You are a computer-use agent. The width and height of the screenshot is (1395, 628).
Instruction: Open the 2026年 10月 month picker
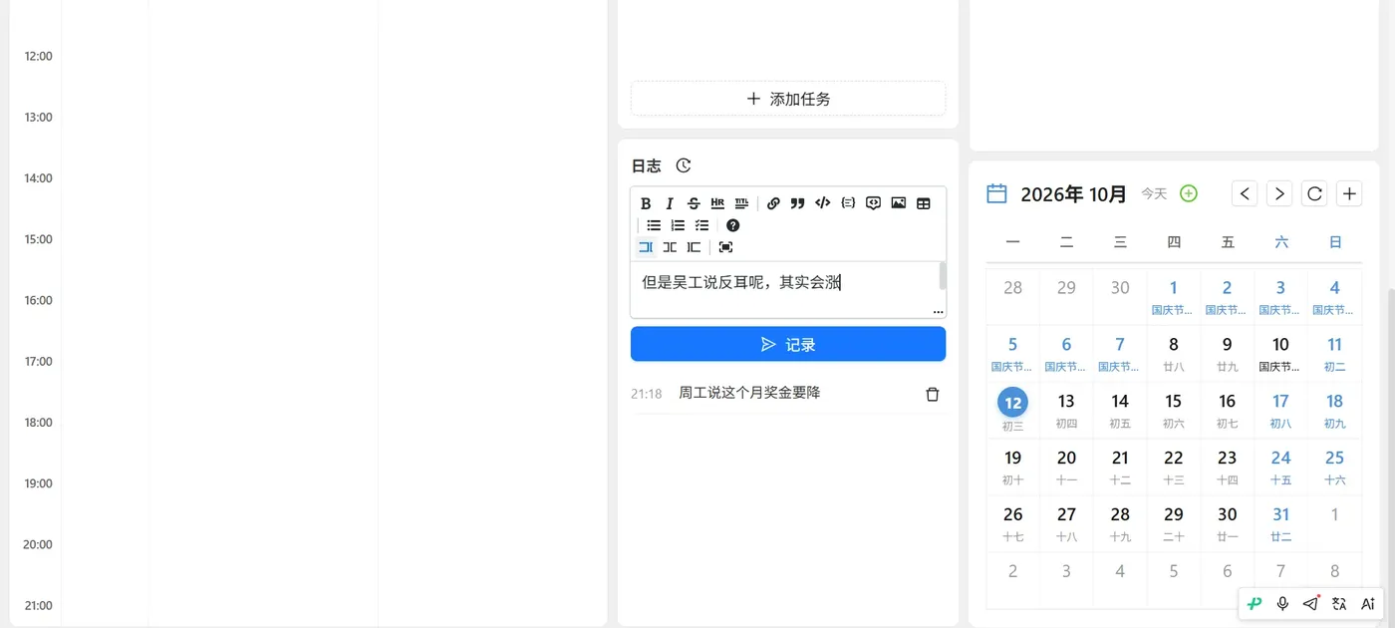[x=1074, y=193]
